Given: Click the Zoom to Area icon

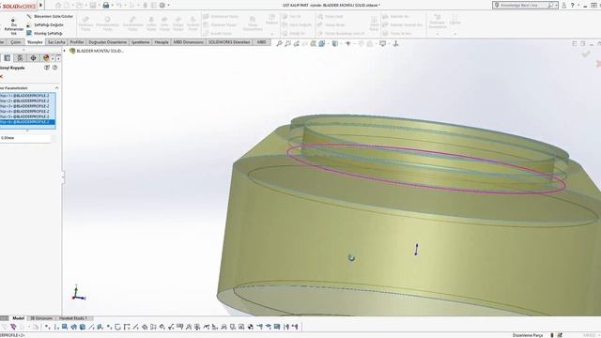Looking at the screenshot, I should click(288, 44).
